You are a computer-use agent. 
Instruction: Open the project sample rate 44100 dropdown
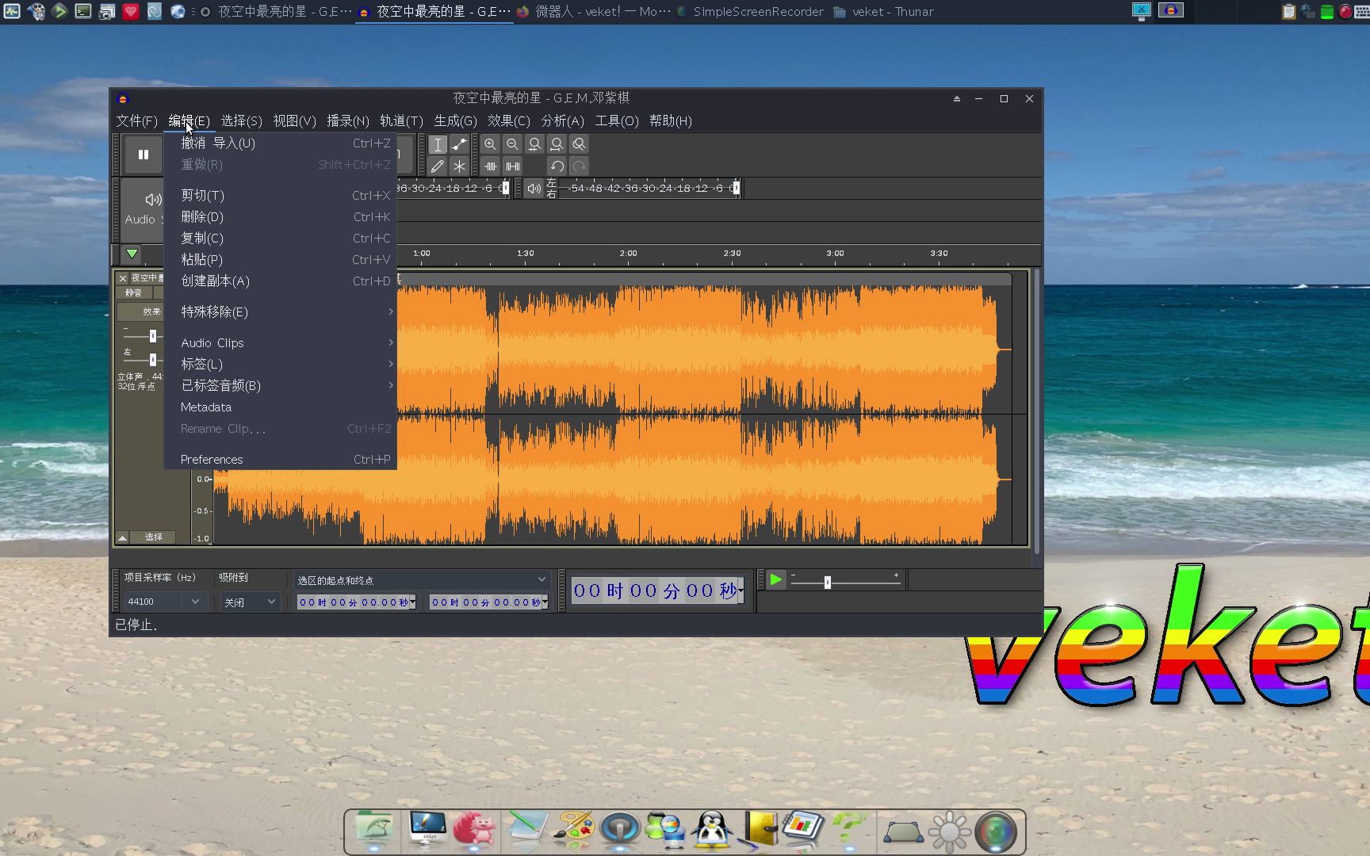[165, 602]
